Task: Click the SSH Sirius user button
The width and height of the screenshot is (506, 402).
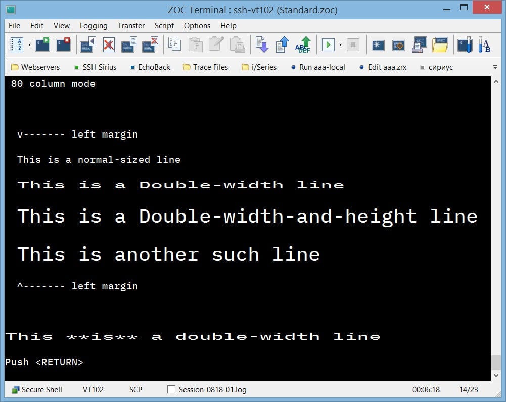Action: (x=95, y=67)
